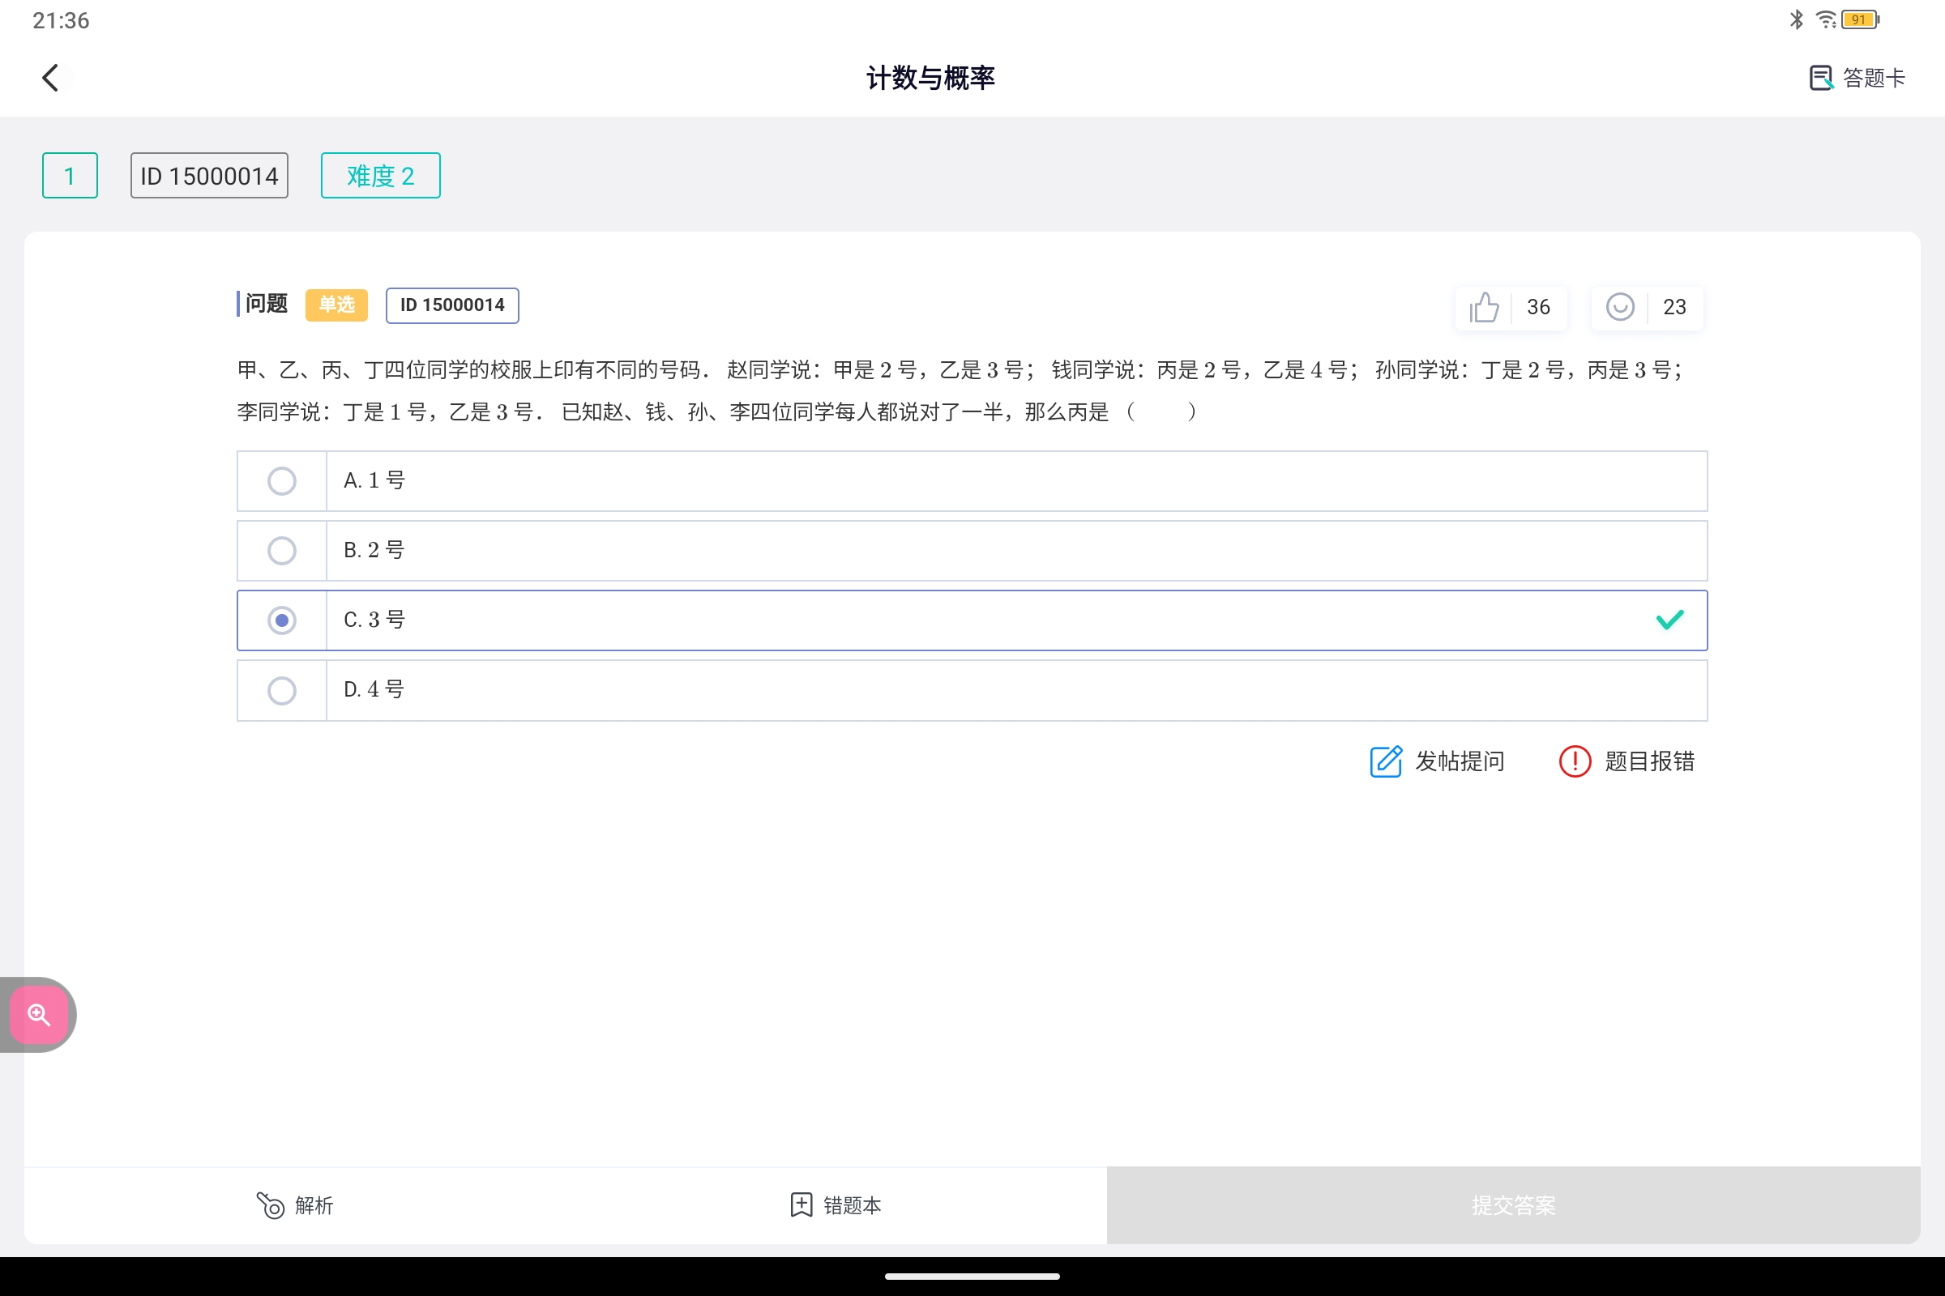
Task: Click the 难度 2 difficulty tag
Action: (x=380, y=175)
